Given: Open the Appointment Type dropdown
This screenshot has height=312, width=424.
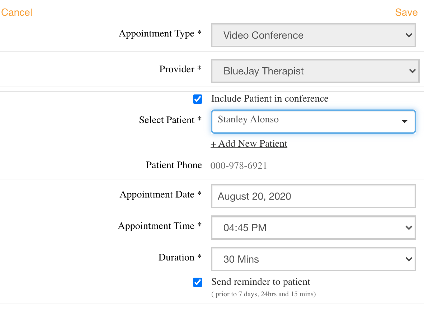Looking at the screenshot, I should pyautogui.click(x=313, y=35).
